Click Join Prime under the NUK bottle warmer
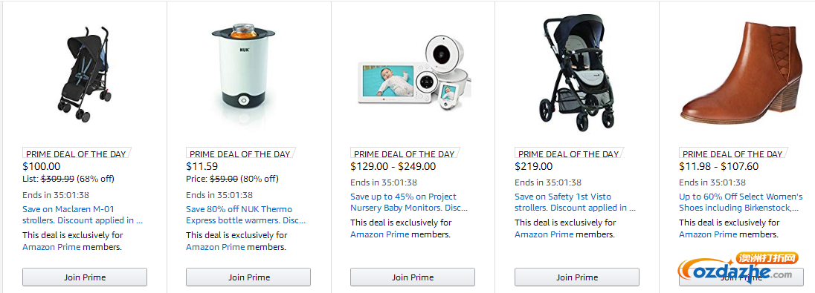 click(x=248, y=277)
